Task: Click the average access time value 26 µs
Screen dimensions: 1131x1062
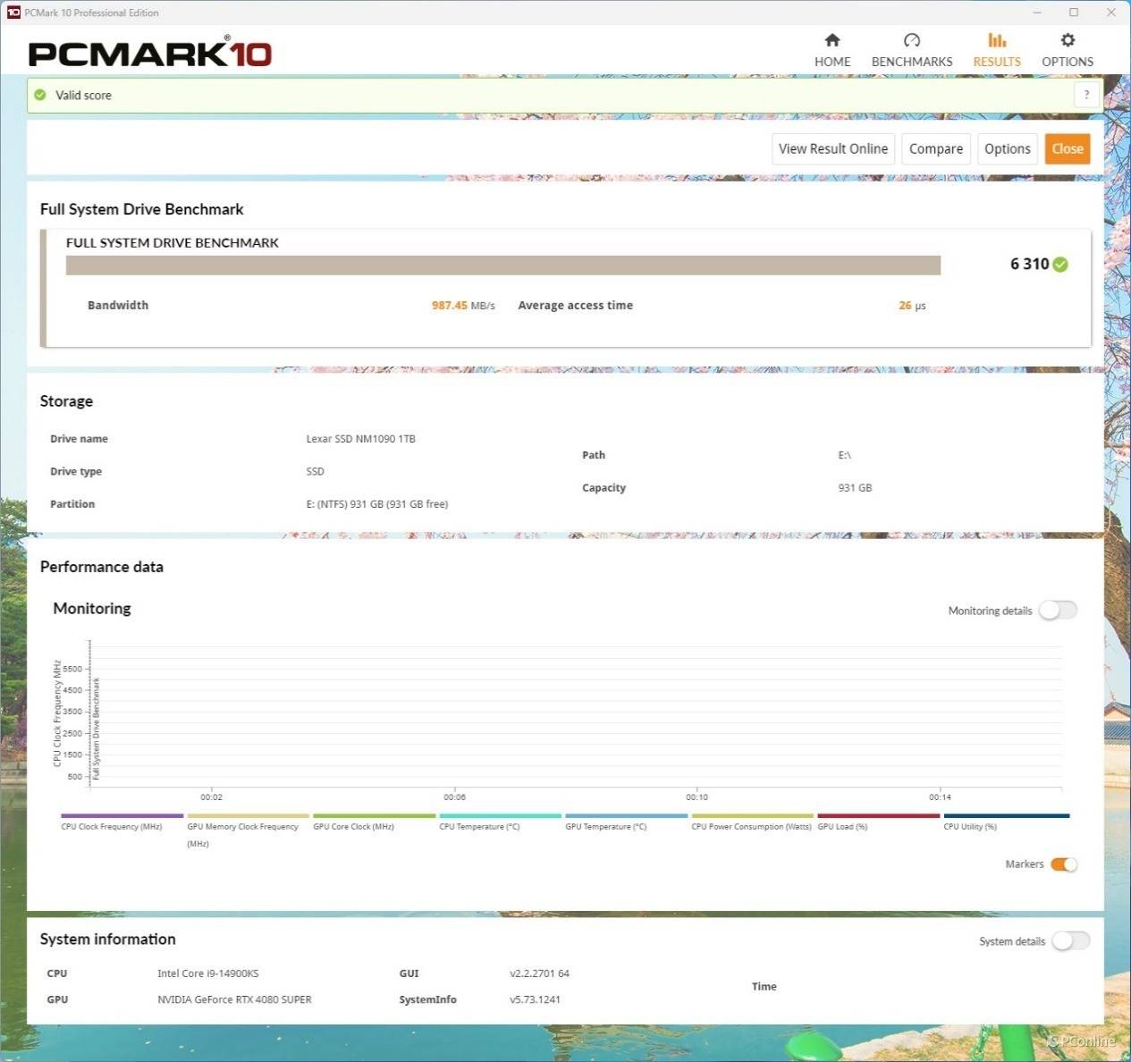Action: pos(912,306)
